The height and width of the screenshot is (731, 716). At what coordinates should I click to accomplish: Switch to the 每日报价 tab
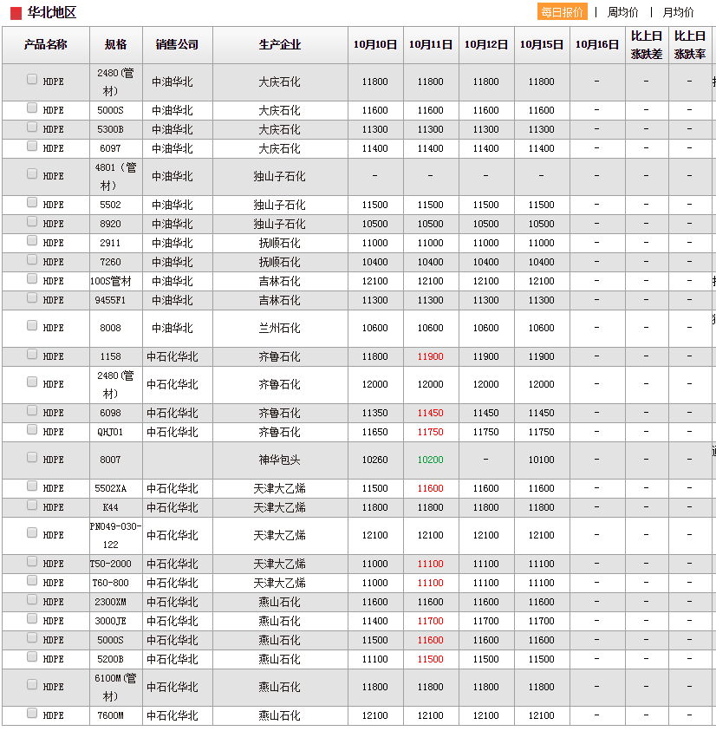[563, 12]
